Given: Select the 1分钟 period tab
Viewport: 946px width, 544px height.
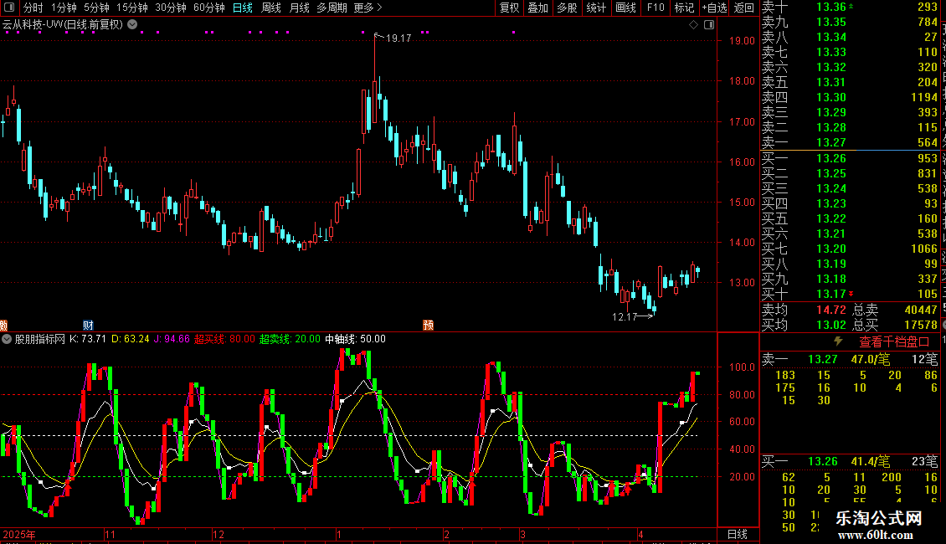Looking at the screenshot, I should [x=64, y=8].
